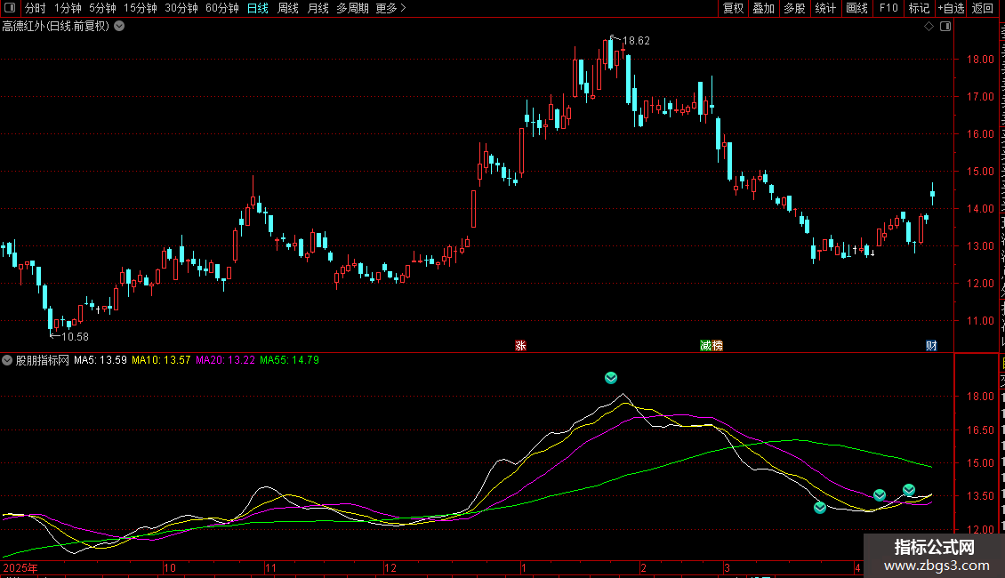
Task: Click the red 涨 event marker
Action: [x=520, y=346]
